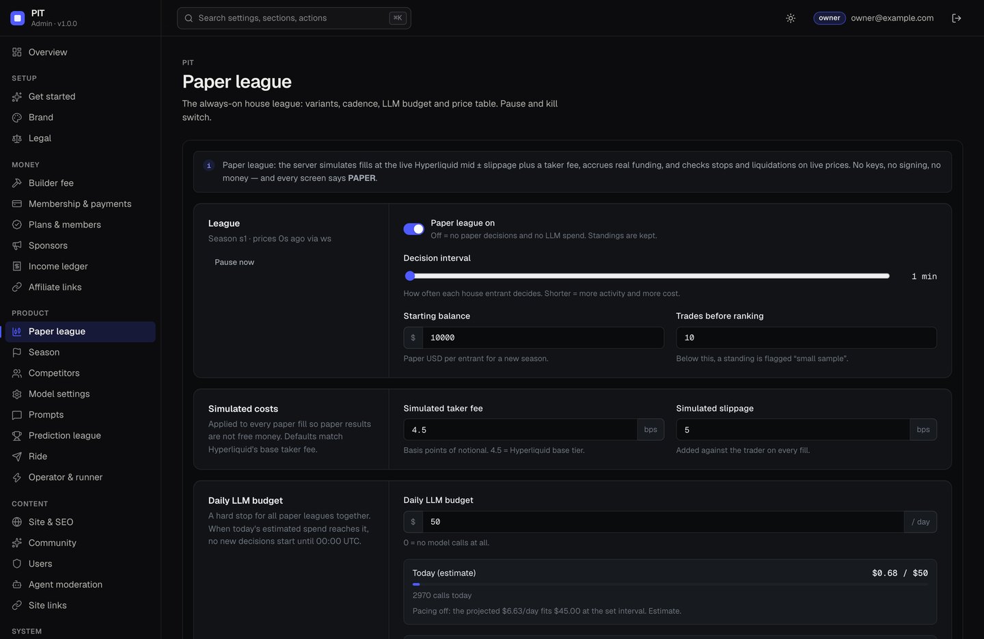Click the Get started sparkle icon

pyautogui.click(x=17, y=97)
